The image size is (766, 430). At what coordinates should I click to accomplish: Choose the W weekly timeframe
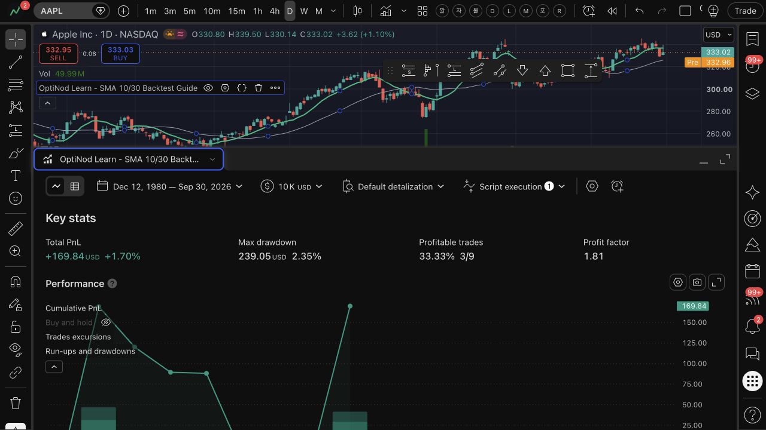pyautogui.click(x=304, y=11)
